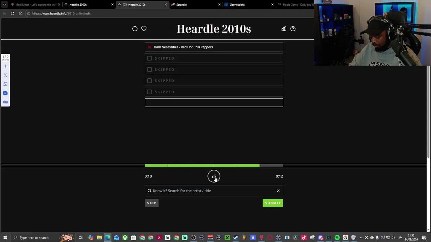This screenshot has width=431, height=242.
Task: Open Microsoft Store on the taskbar
Action: (133, 238)
